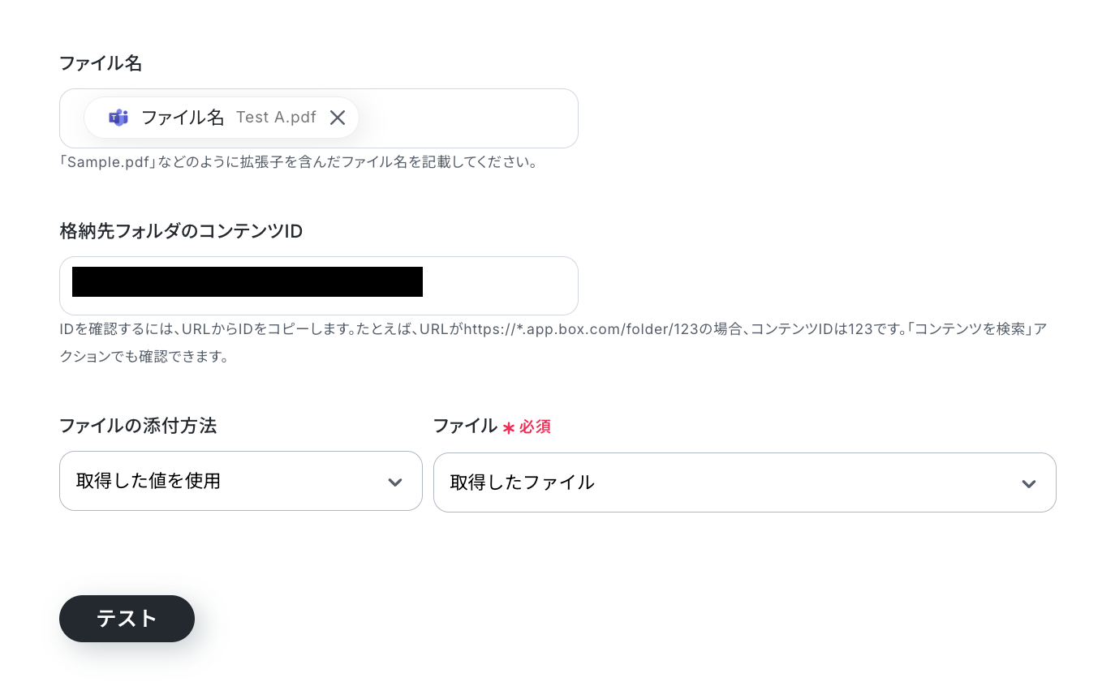Focus the 格納先フォルダのコンテンツID input field
The height and width of the screenshot is (699, 1115).
coord(319,285)
